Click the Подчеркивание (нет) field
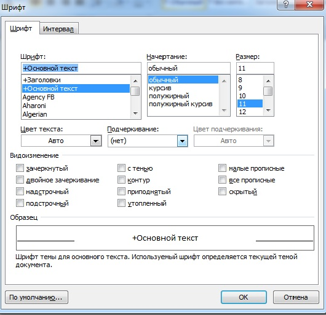Screen dimensions: 326x315 [x=143, y=141]
